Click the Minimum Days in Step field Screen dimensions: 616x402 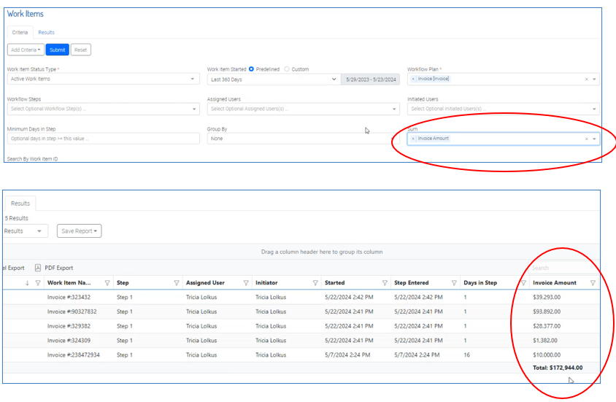tap(104, 139)
